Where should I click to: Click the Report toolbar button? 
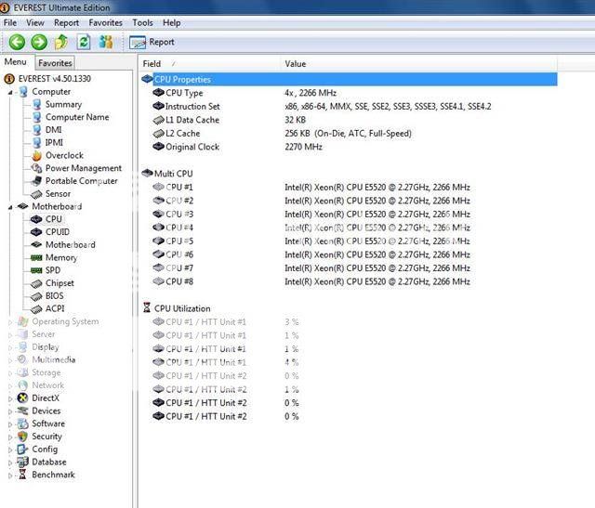pyautogui.click(x=152, y=42)
